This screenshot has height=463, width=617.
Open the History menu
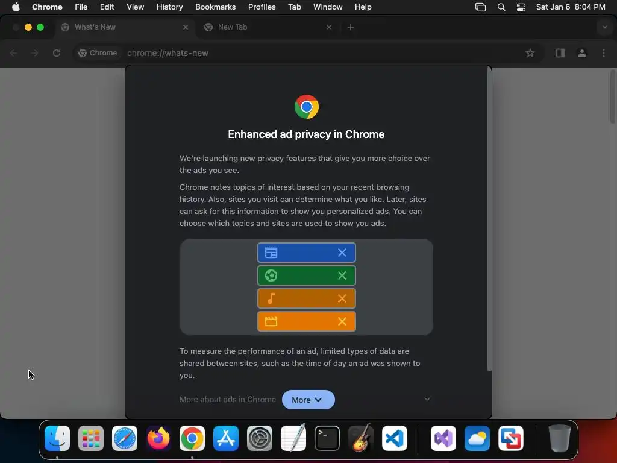169,7
